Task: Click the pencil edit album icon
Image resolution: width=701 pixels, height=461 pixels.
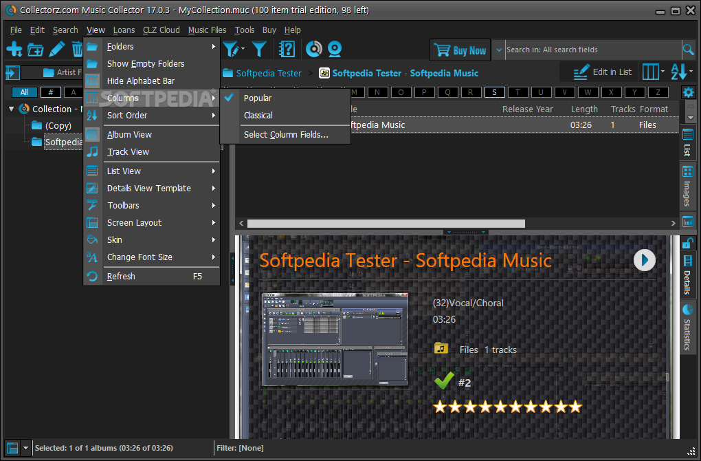Action: 57,49
